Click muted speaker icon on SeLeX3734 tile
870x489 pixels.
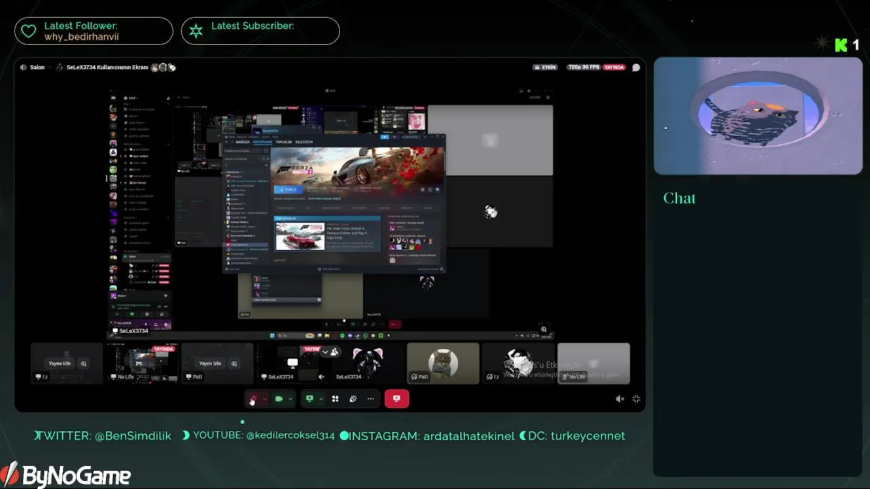click(x=321, y=377)
